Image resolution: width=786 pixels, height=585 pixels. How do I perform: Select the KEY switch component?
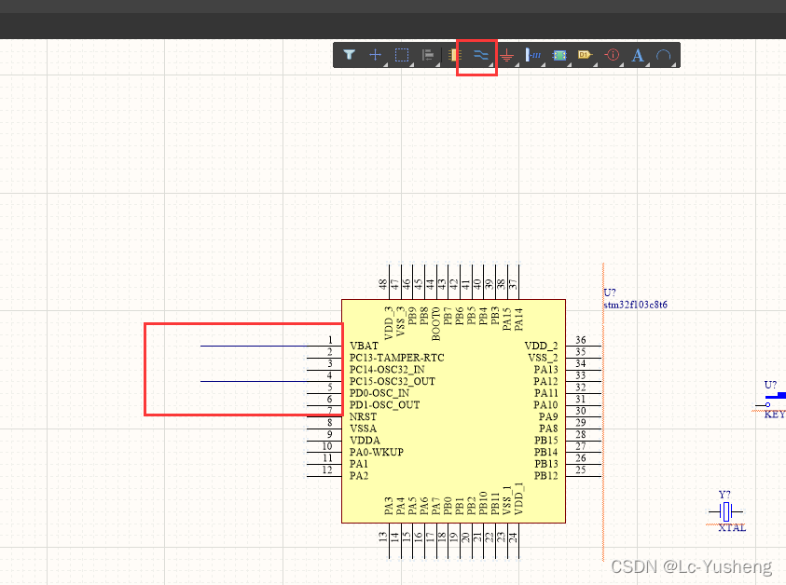772,403
